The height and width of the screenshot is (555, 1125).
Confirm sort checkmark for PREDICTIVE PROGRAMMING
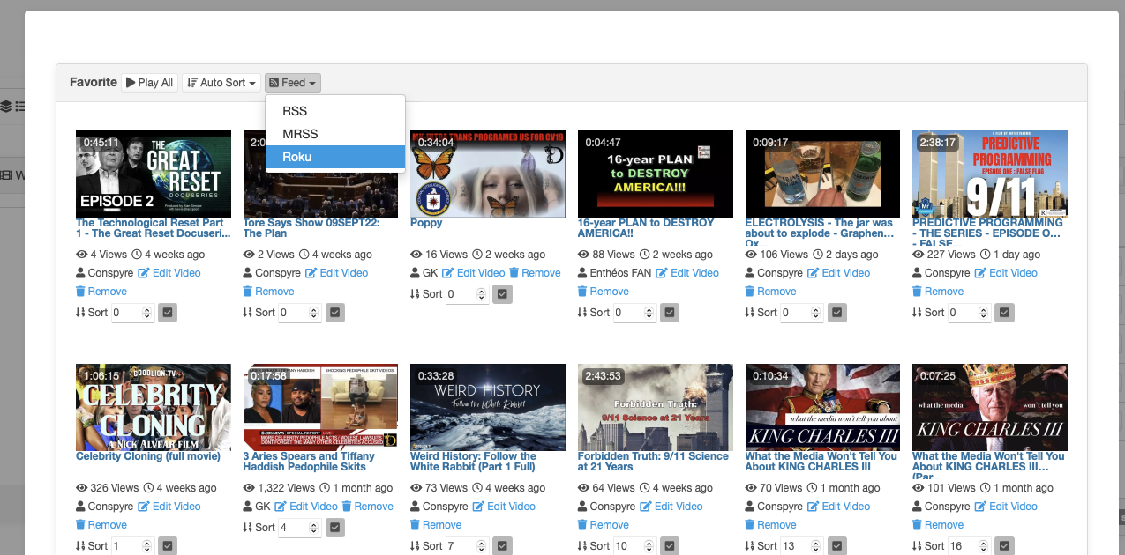click(x=1004, y=313)
